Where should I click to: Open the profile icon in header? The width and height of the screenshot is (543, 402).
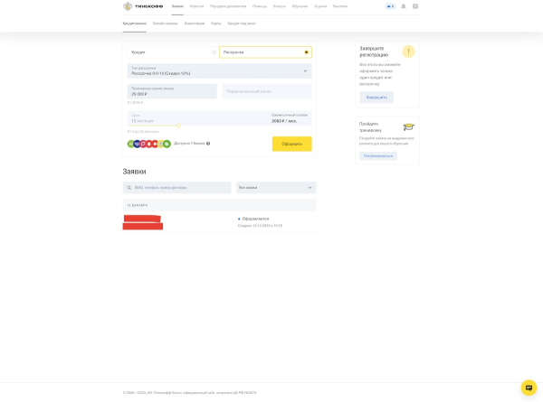(415, 6)
